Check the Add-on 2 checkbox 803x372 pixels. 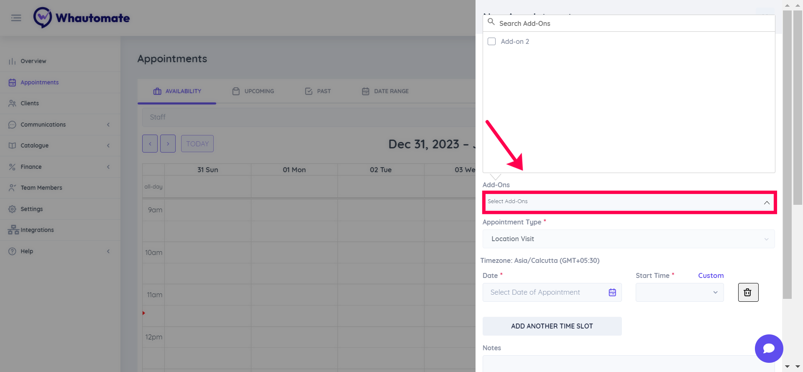(x=492, y=41)
